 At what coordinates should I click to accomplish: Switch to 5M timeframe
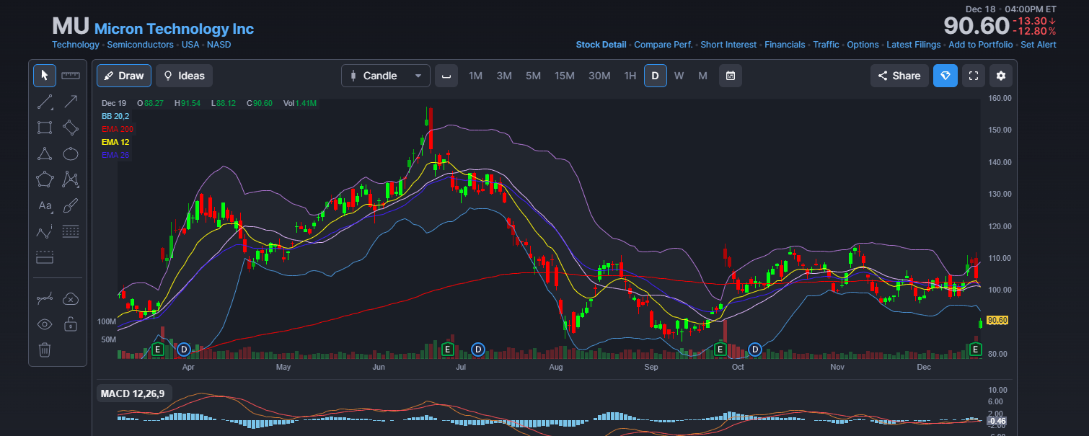(533, 76)
